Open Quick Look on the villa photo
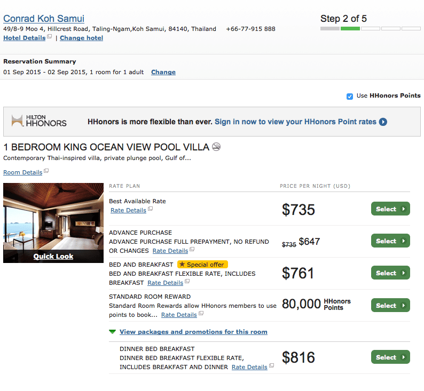This screenshot has height=391, width=424. (53, 256)
